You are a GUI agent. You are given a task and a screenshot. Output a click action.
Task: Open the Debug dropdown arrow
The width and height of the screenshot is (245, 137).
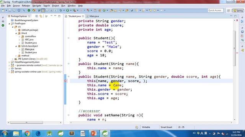64,10
